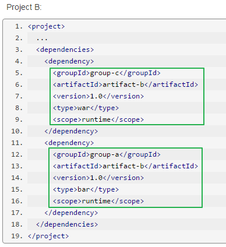This screenshot has width=226, height=247.
Task: Click the <dependency> tag on line 4
Action: (x=69, y=61)
